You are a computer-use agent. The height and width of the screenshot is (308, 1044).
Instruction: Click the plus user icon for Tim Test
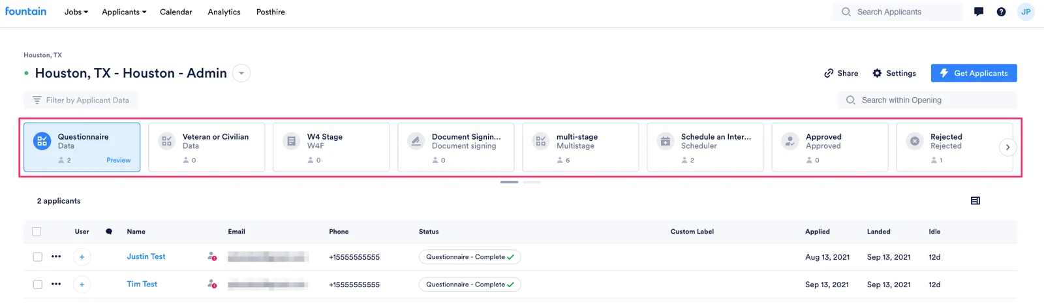[x=82, y=285]
